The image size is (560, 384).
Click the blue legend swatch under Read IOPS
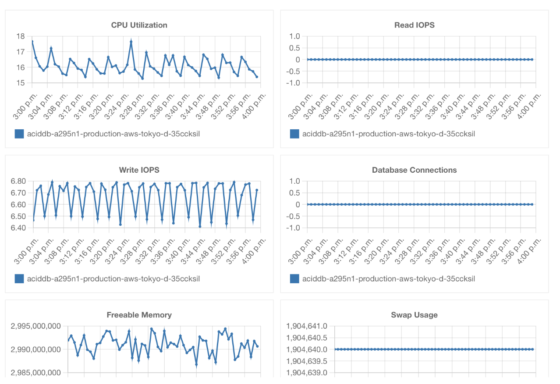(294, 134)
